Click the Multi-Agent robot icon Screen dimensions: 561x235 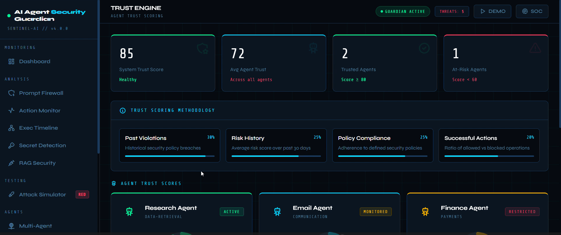11,226
